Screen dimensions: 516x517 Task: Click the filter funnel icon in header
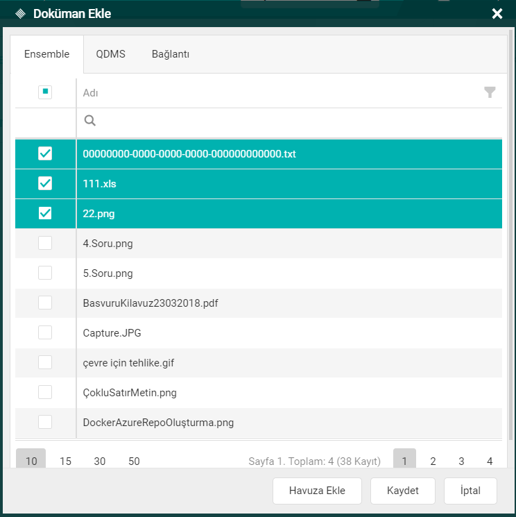pos(490,92)
